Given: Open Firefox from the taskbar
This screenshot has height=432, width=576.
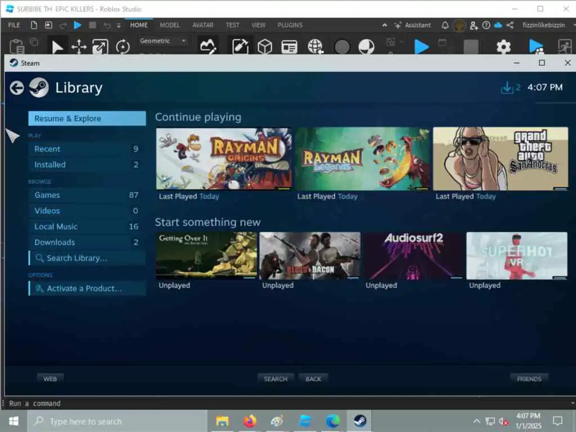Looking at the screenshot, I should point(250,421).
